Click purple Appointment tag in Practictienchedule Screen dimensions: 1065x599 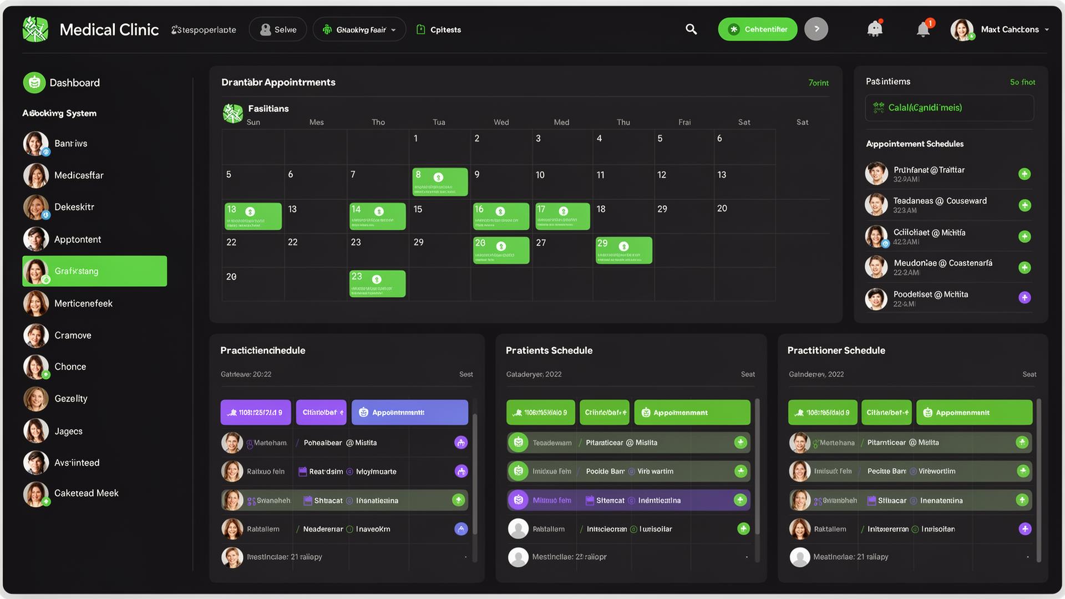click(409, 413)
